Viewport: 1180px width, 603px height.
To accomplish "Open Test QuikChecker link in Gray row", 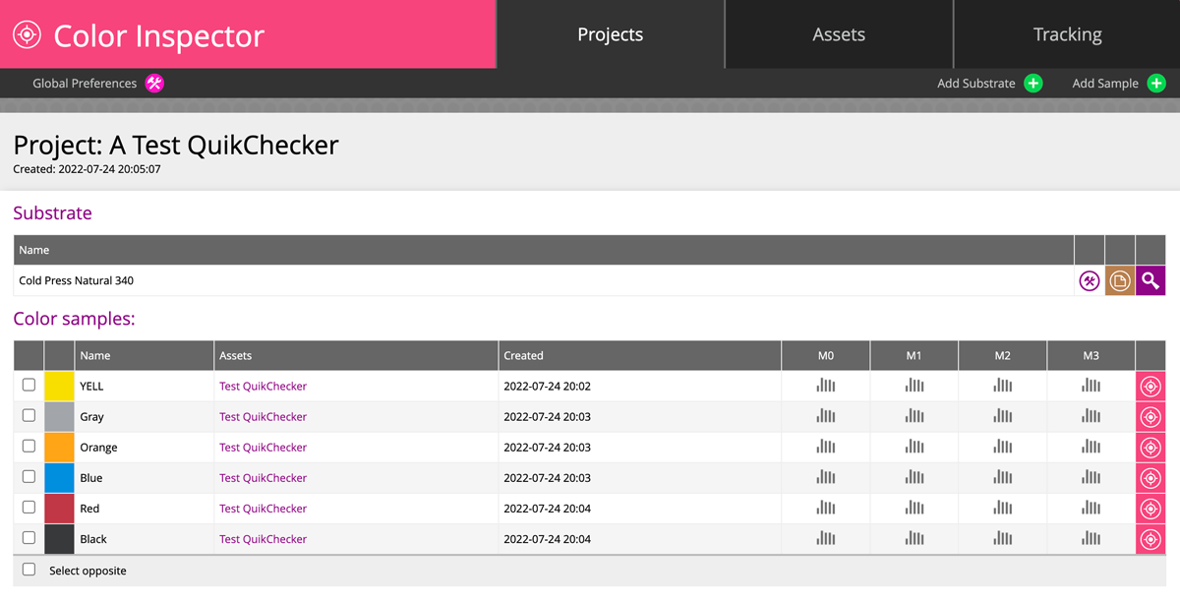I will pos(263,417).
